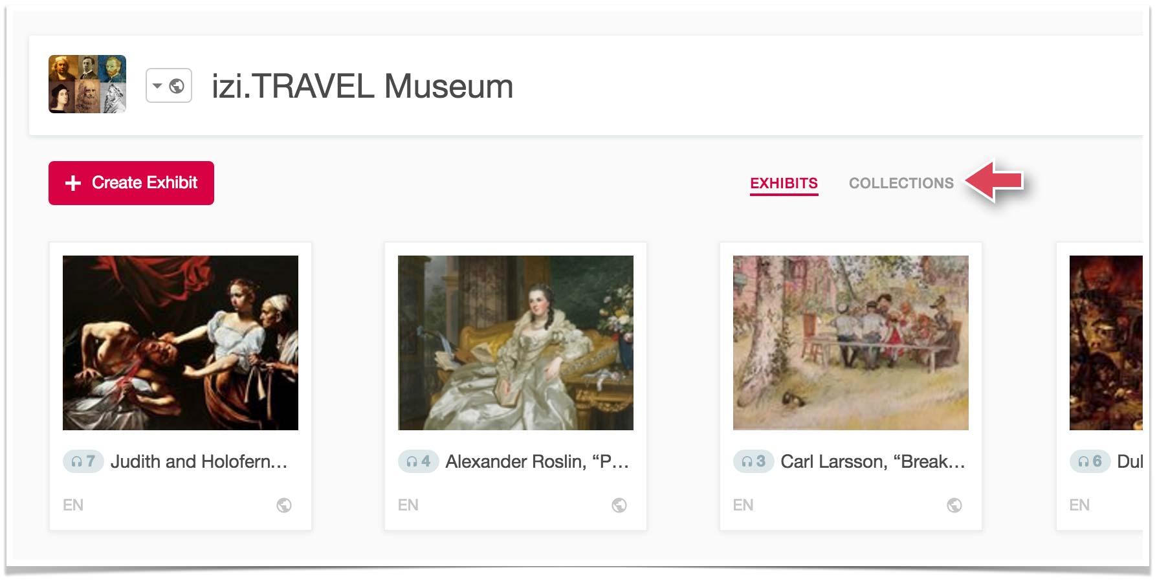Image resolution: width=1157 pixels, height=581 pixels.
Task: Open the Alexander Roslin portrait thumbnail
Action: point(515,342)
